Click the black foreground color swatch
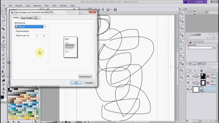 point(2,97)
